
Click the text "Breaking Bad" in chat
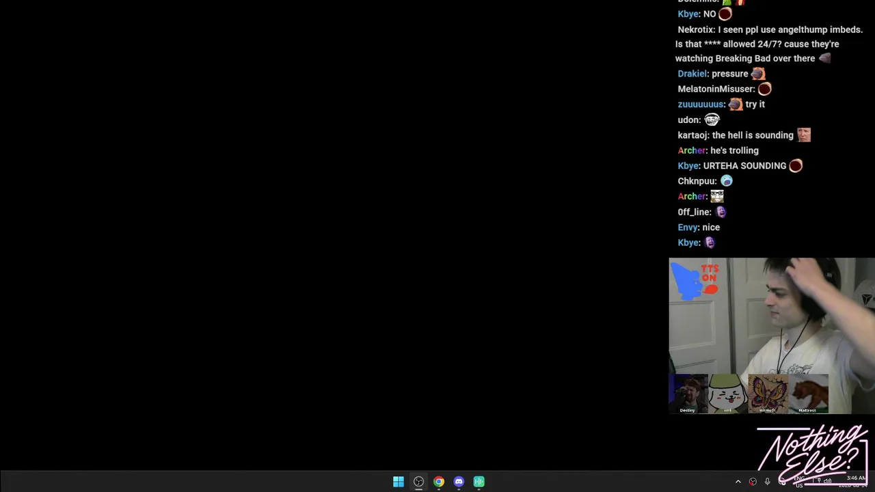pos(743,58)
